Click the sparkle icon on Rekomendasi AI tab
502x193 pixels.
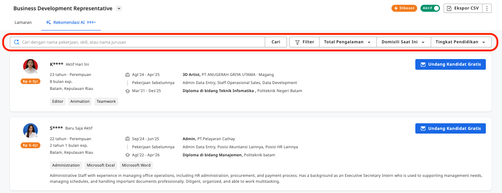tap(48, 22)
